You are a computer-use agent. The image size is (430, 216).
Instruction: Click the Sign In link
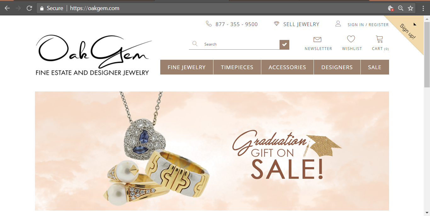tap(356, 25)
